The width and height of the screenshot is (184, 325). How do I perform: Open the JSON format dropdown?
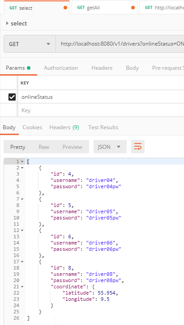click(110, 147)
